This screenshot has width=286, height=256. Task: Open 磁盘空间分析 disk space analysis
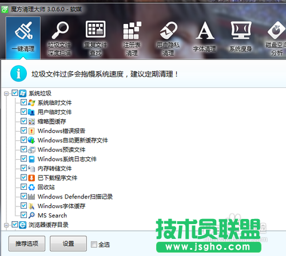276,39
